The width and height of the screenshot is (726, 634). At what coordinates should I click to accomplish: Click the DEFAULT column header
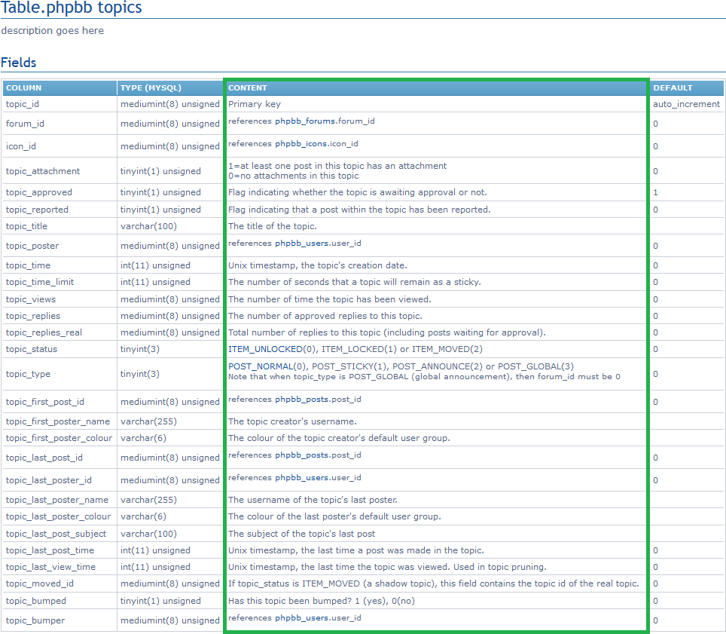(x=672, y=88)
